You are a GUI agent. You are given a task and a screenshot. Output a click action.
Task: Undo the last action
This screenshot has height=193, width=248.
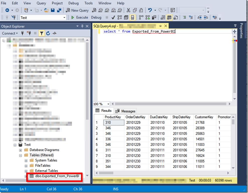click(x=150, y=10)
